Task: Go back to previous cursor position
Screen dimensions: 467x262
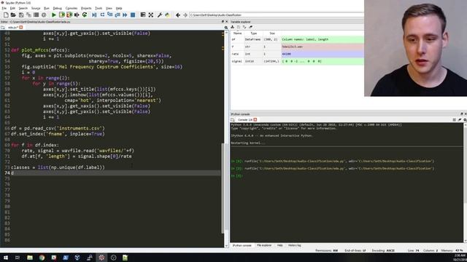Action: [x=178, y=15]
